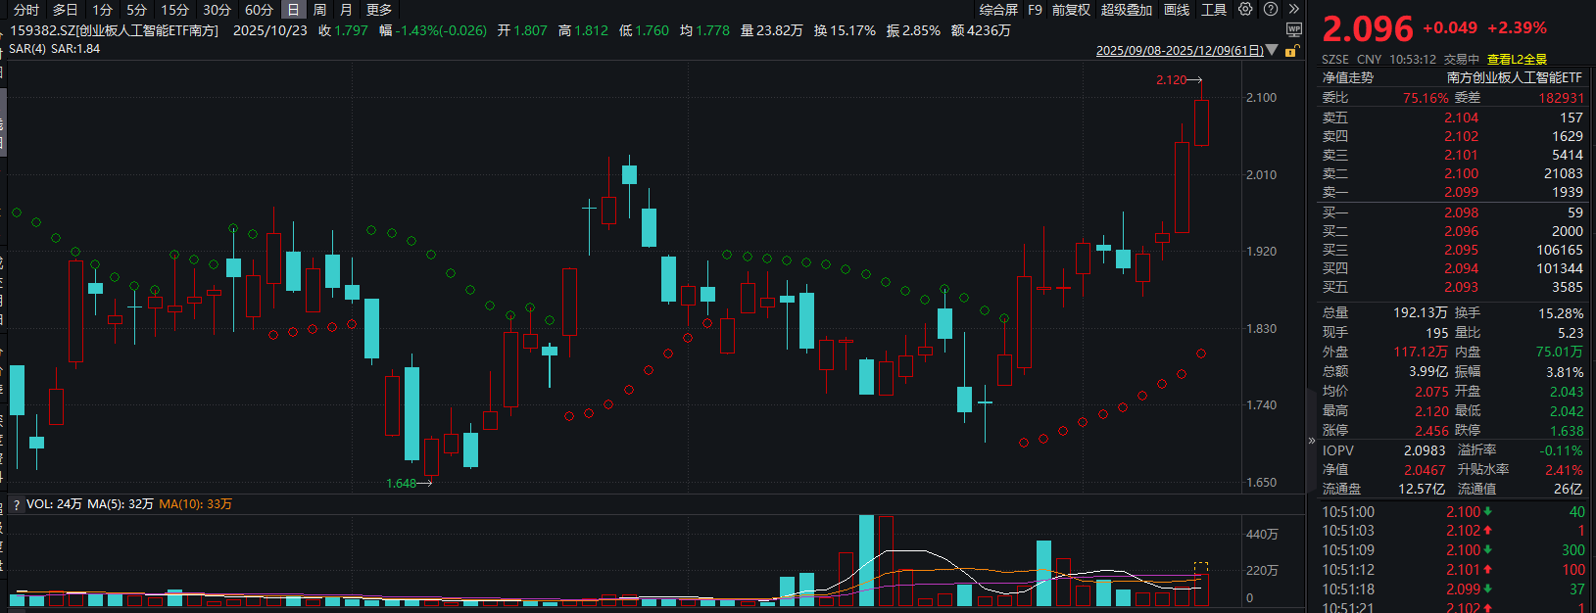The height and width of the screenshot is (613, 1596).
Task: Click the date range 2025/09/08-2025/12/09 link
Action: pos(1180,50)
